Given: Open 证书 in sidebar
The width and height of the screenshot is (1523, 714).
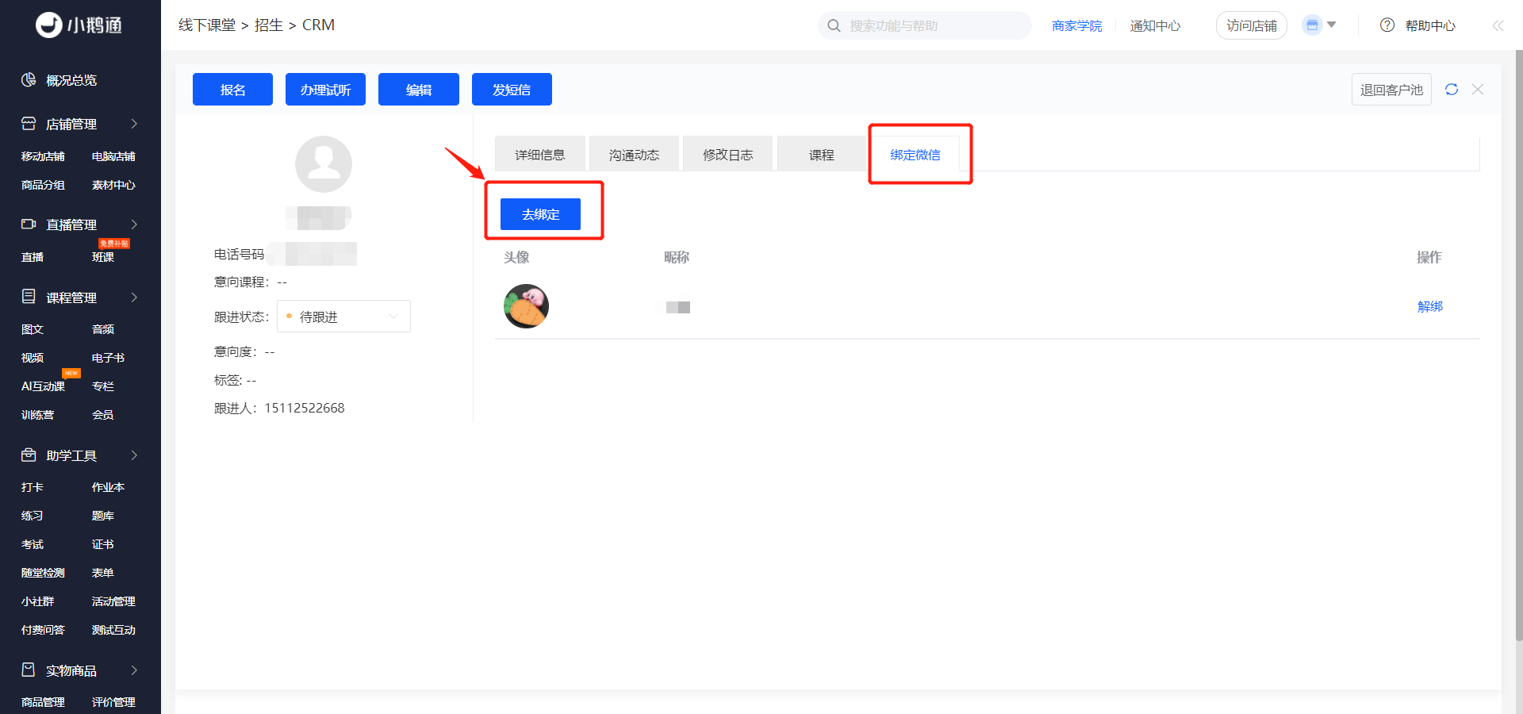Looking at the screenshot, I should 103,544.
